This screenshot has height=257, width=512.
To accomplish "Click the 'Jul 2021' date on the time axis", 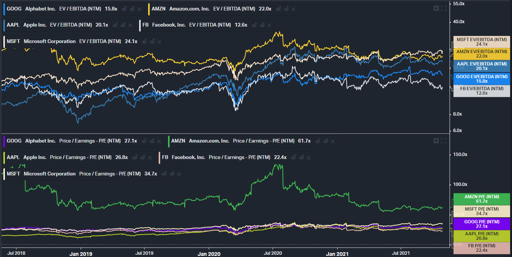I will 400,253.
